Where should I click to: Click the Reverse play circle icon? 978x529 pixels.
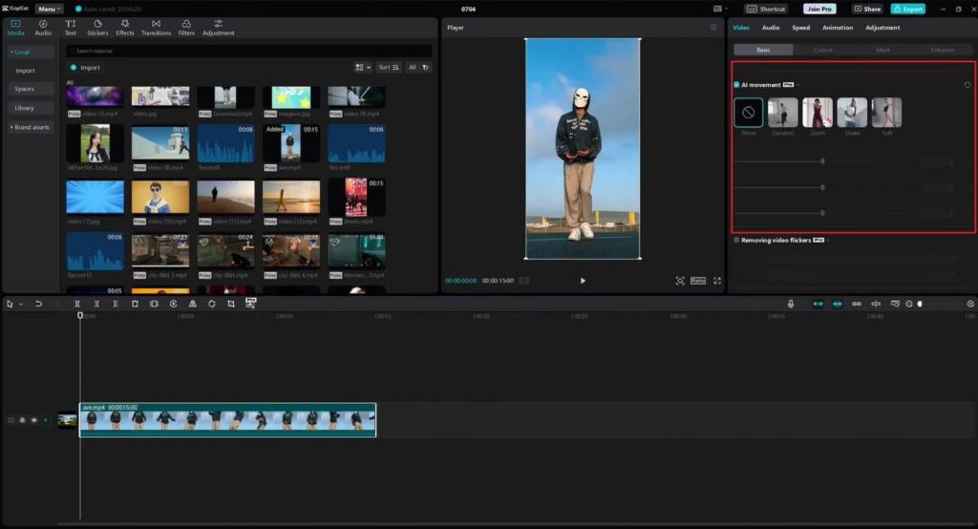point(174,304)
